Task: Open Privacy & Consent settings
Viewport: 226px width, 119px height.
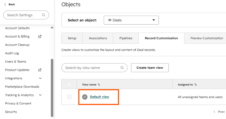Action: tap(18, 103)
